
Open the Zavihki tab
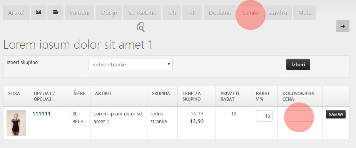278,13
